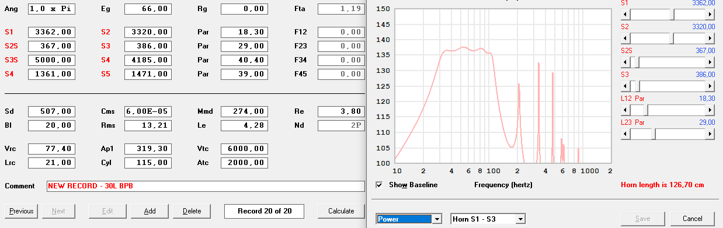Click the S2S input field 367,00

pos(51,46)
